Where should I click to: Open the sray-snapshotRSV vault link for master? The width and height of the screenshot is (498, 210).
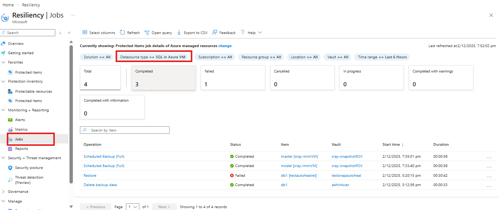[347, 157]
